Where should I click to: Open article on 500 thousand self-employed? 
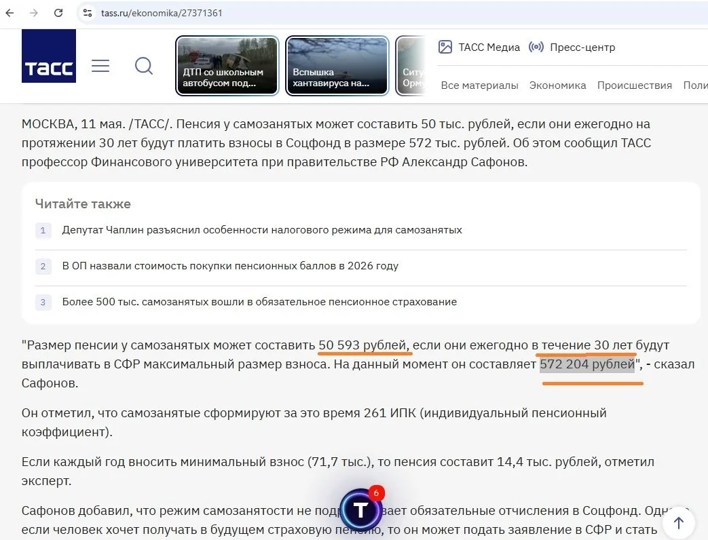(259, 302)
